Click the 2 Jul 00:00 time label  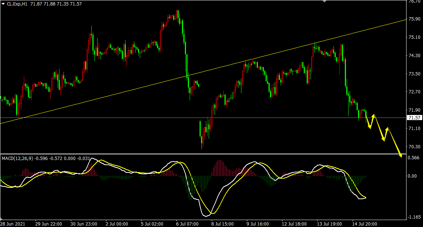[117, 224]
